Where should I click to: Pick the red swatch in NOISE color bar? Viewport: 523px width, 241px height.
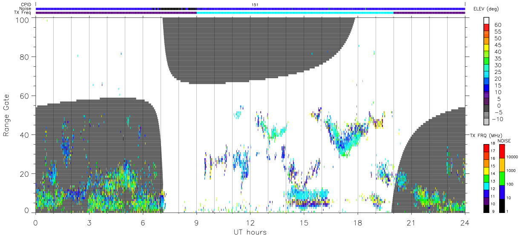coord(502,151)
